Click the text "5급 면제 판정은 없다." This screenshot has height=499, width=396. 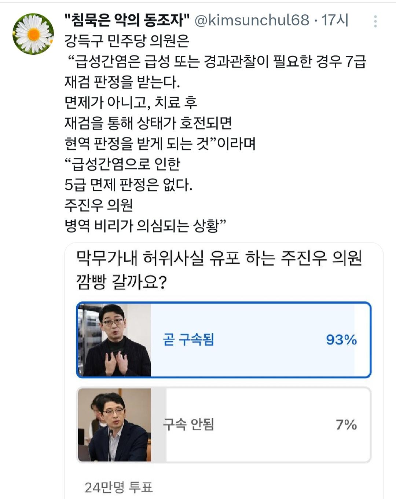[128, 185]
